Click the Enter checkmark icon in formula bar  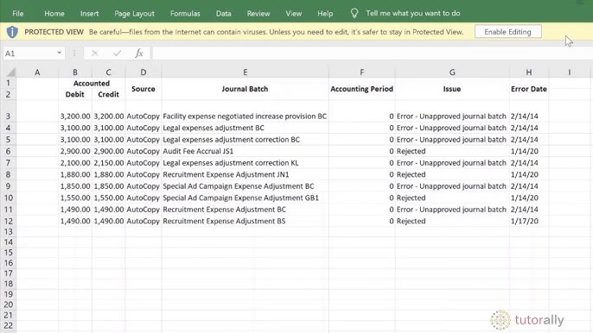pyautogui.click(x=118, y=53)
